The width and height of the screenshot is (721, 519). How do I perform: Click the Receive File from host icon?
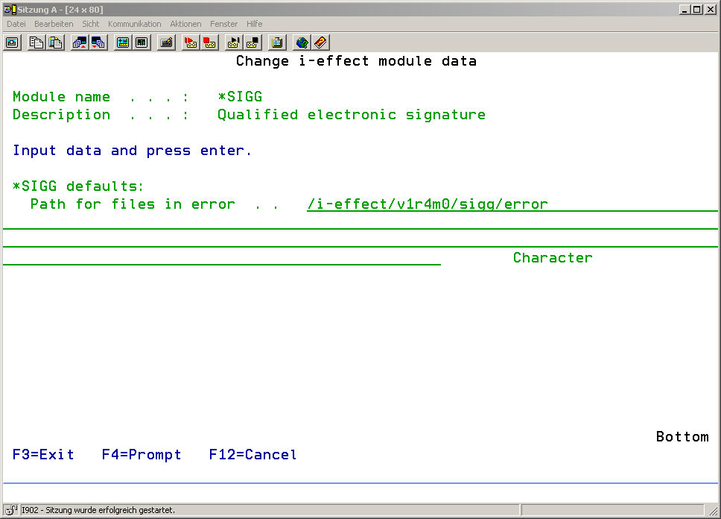[x=98, y=43]
